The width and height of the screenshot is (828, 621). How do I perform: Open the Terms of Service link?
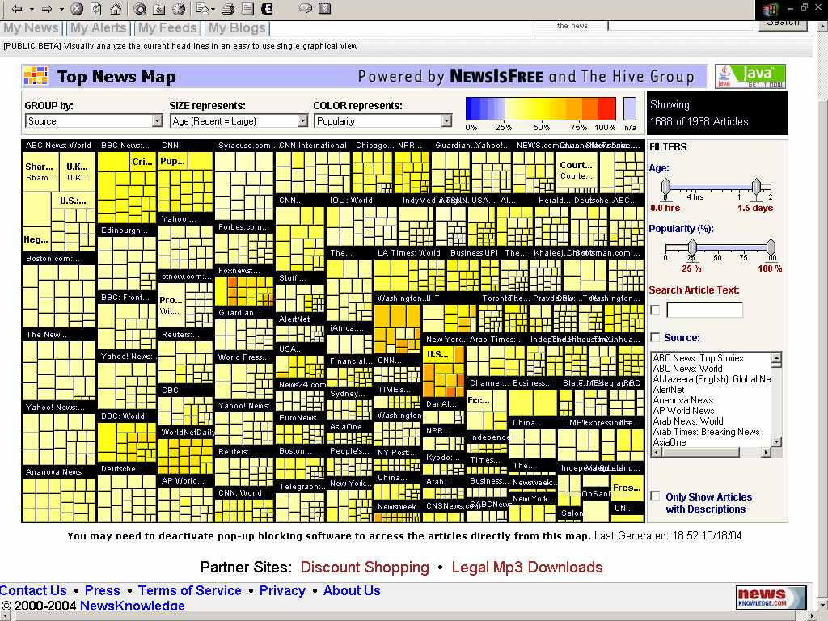click(189, 590)
